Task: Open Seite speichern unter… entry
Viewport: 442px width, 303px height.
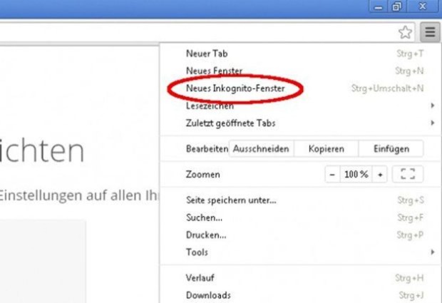Action: pyautogui.click(x=300, y=200)
